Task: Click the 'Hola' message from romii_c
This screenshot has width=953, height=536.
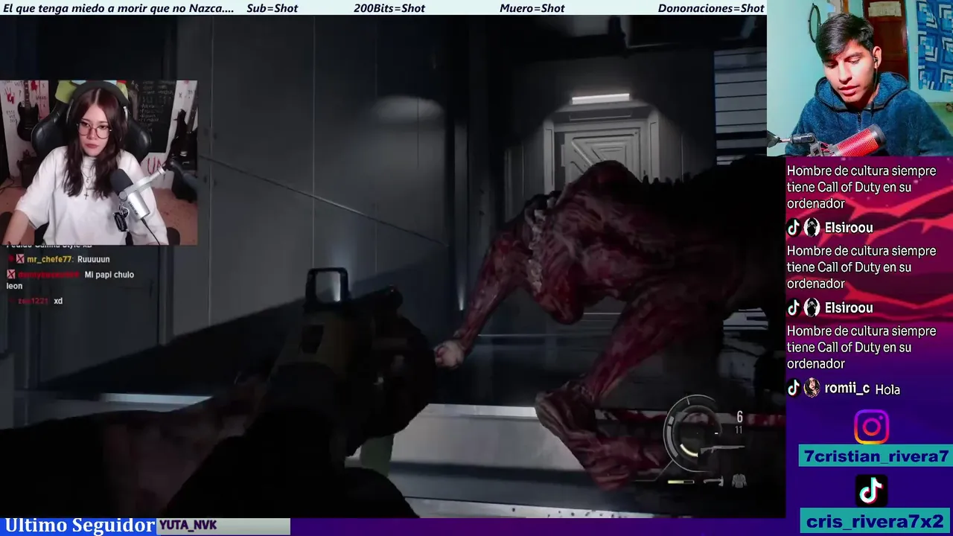Action: 887,389
